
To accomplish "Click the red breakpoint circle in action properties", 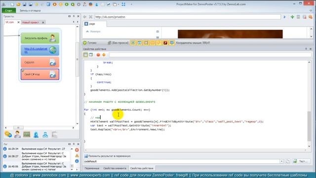I will (x=98, y=55).
